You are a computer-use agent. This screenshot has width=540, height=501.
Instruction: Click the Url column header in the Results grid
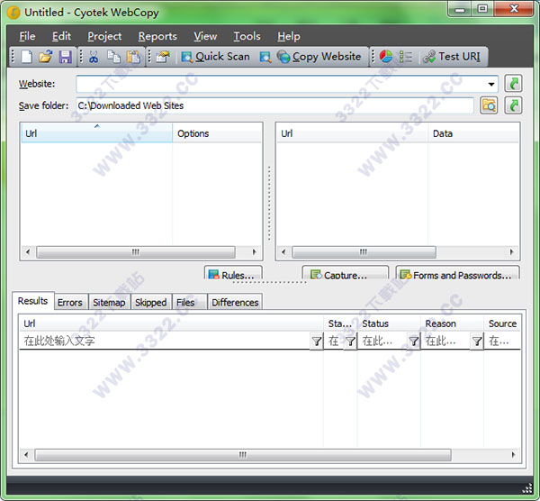tap(171, 323)
